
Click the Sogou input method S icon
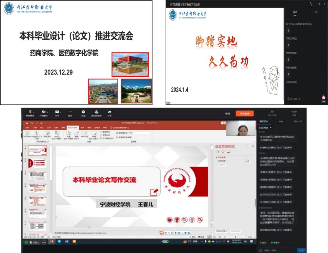[161, 233]
